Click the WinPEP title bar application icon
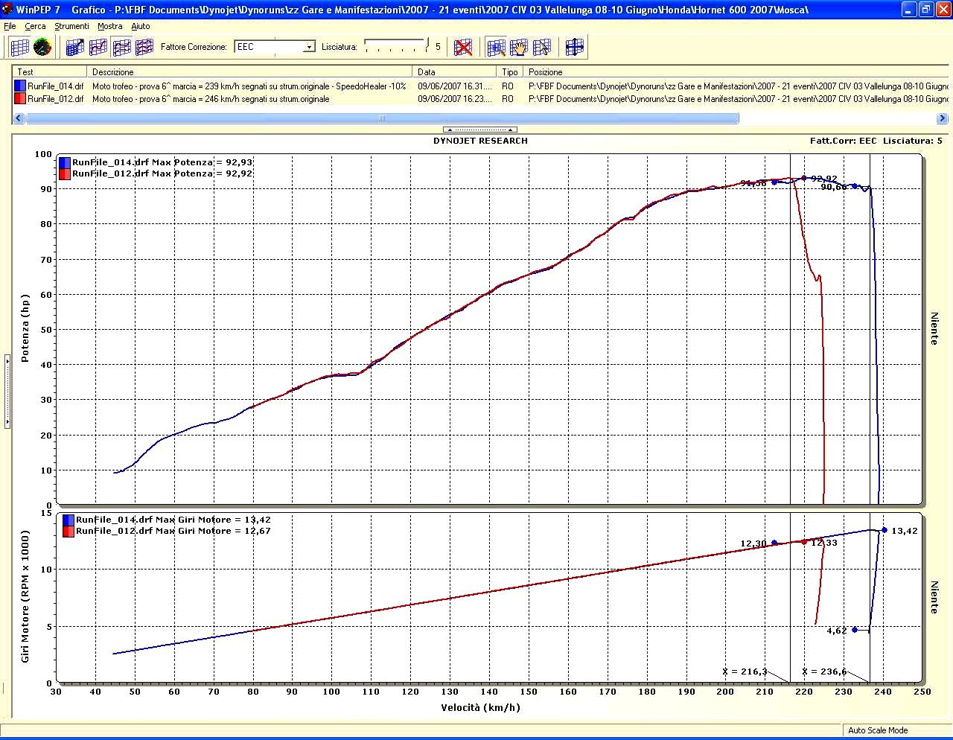This screenshot has width=953, height=740. point(7,10)
